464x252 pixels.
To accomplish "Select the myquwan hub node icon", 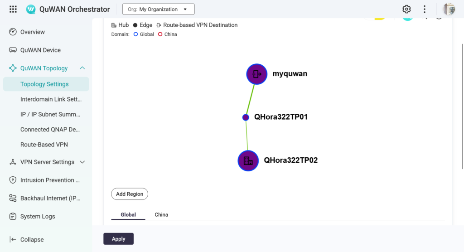I will pos(257,74).
